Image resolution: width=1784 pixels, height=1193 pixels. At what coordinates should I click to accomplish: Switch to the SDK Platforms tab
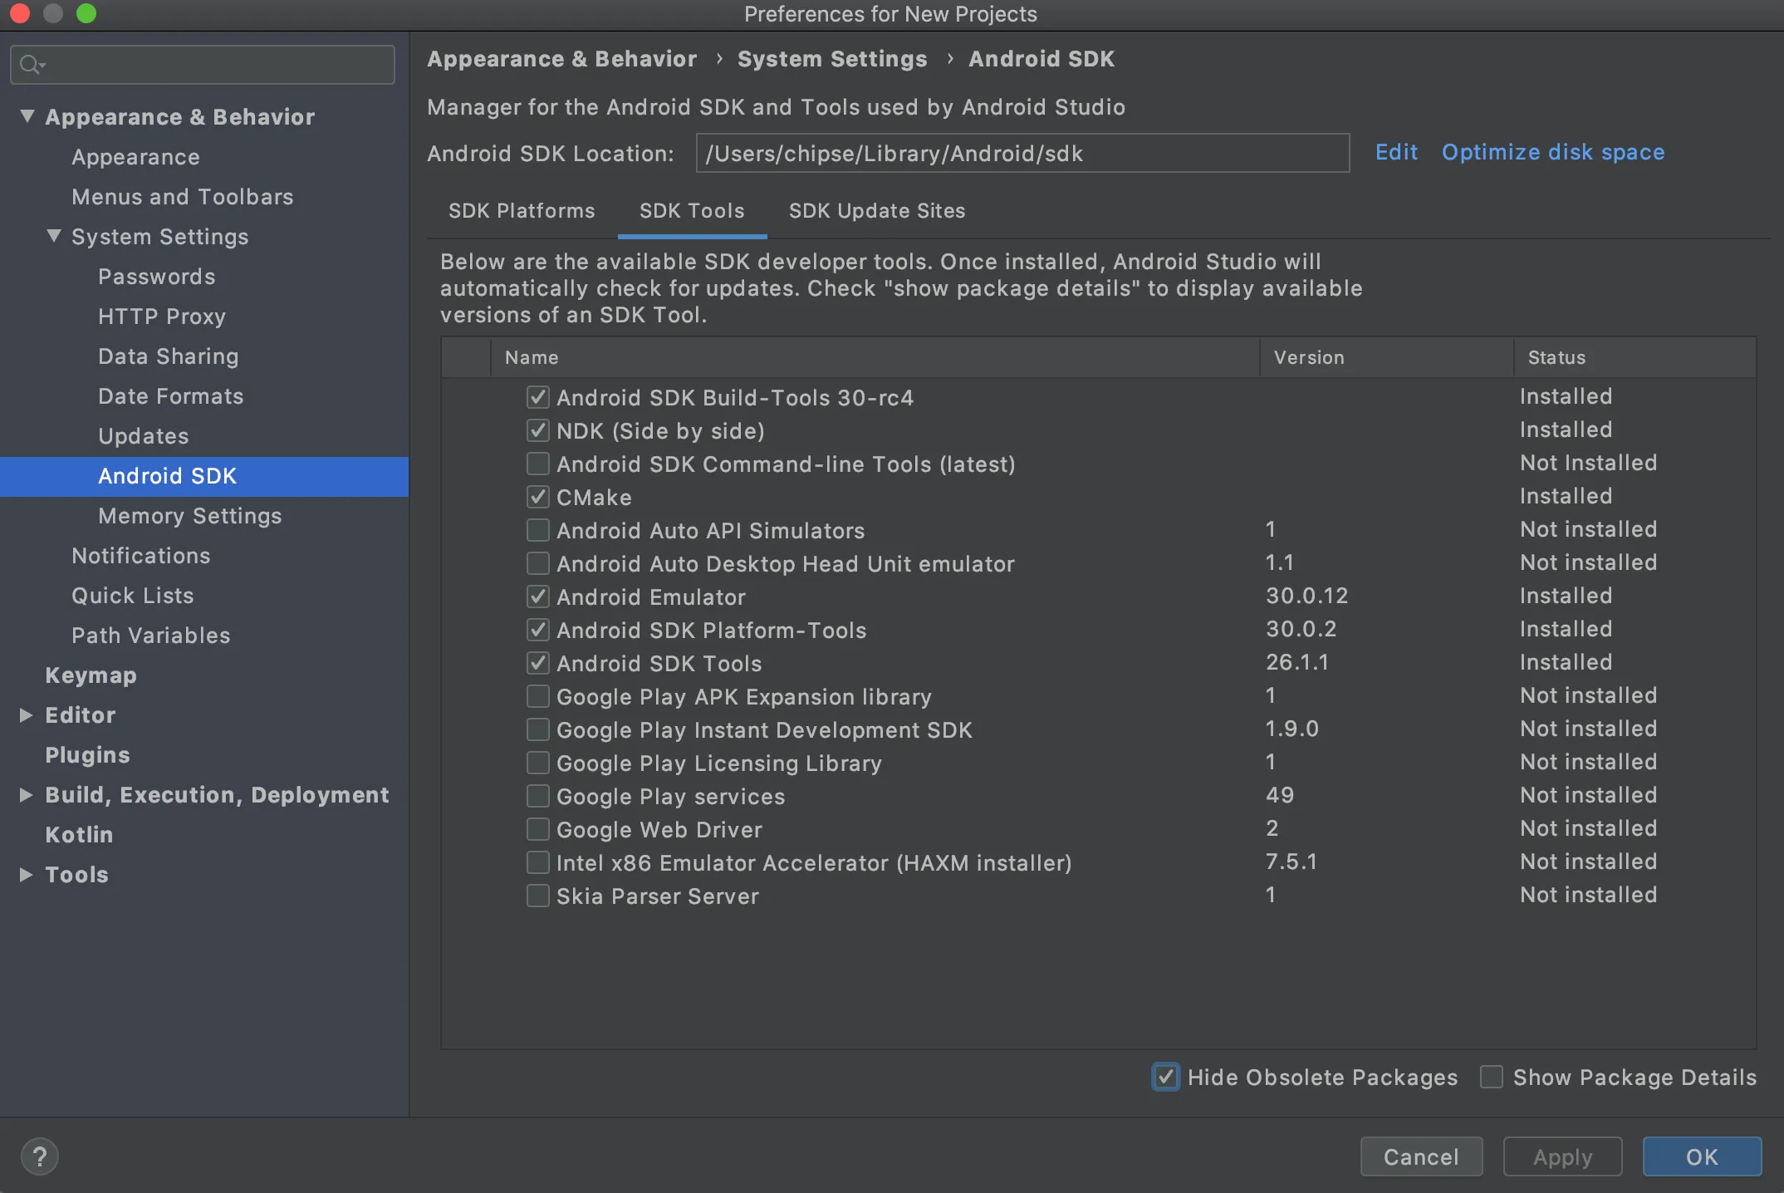pyautogui.click(x=522, y=211)
